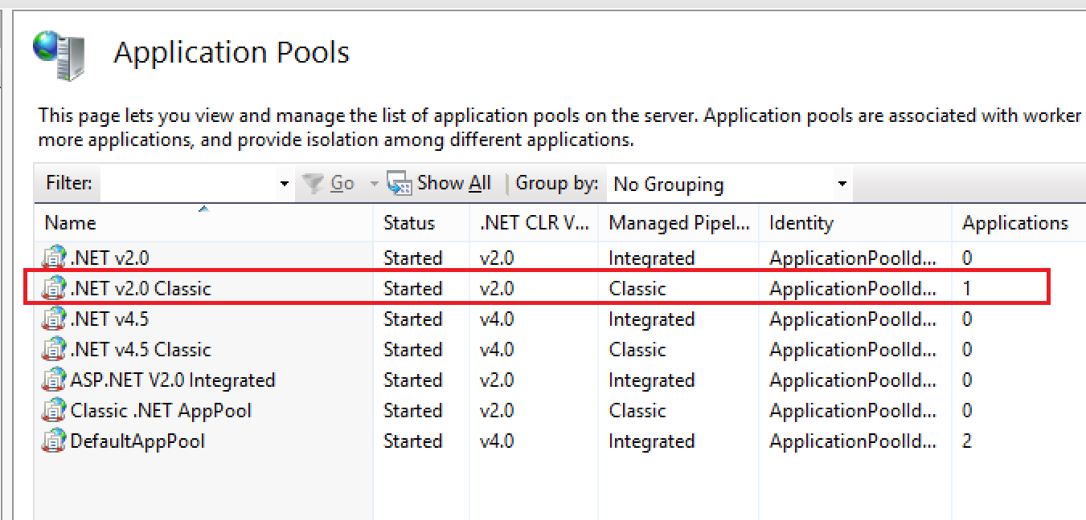Click the .NET CLR Version column header
This screenshot has height=520, width=1086.
click(x=535, y=223)
